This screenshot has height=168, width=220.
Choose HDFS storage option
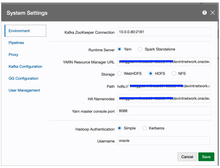click(151, 74)
